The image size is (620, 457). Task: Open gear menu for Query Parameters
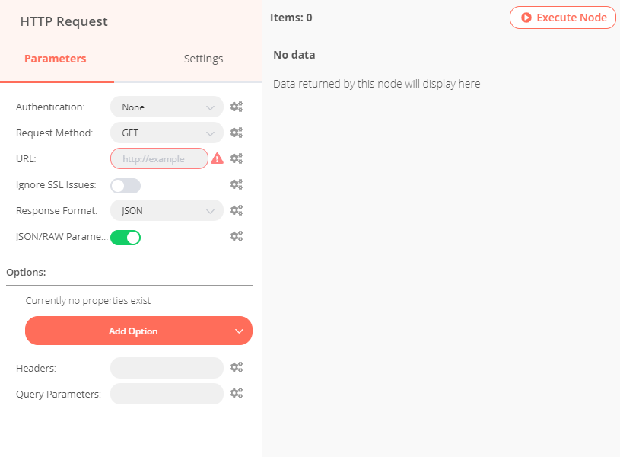236,393
